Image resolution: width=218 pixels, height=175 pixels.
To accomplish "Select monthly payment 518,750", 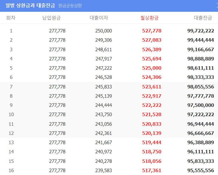I will pos(152,152).
